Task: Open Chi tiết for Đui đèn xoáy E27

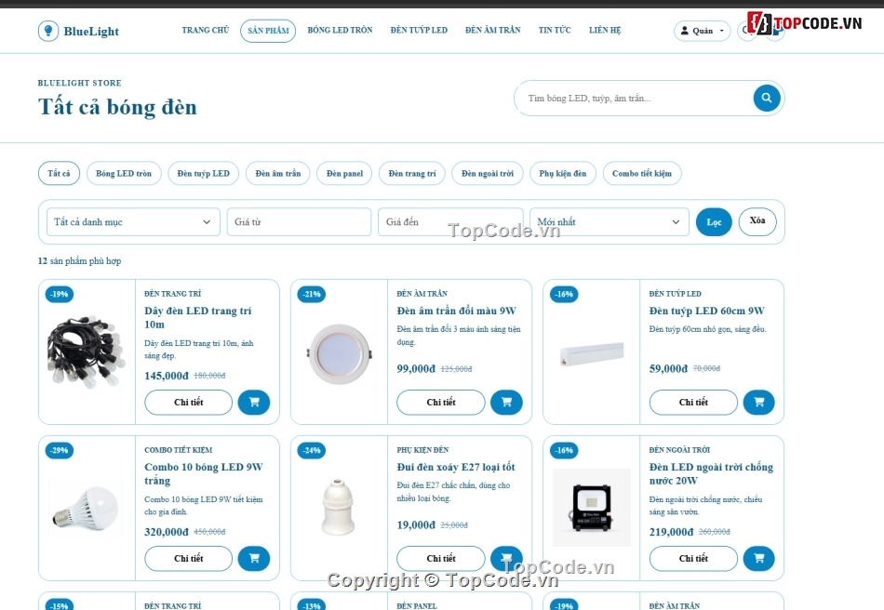Action: click(441, 558)
